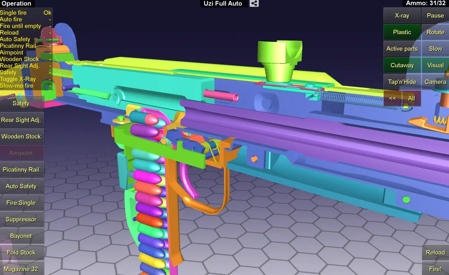449x275 pixels.
Task: Enable model Rotate mode
Action: click(435, 32)
